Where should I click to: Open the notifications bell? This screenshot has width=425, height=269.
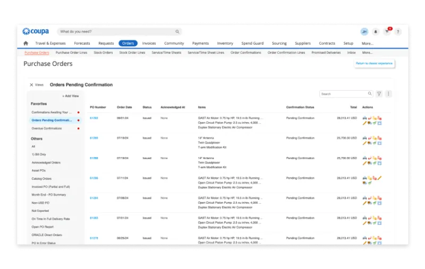[x=376, y=32]
